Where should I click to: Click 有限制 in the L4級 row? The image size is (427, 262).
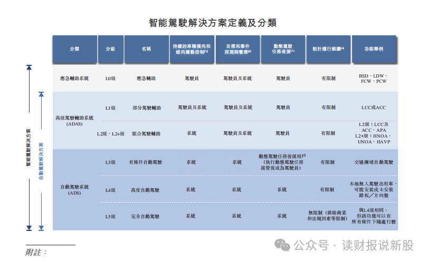[x=327, y=190]
